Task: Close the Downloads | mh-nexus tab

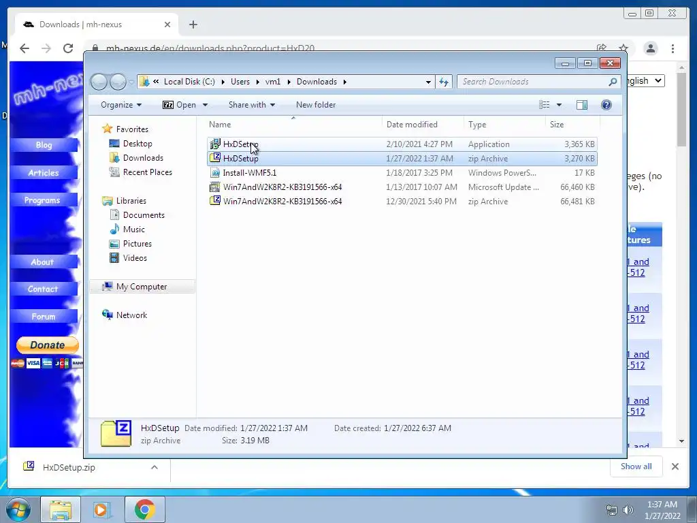Action: click(167, 25)
